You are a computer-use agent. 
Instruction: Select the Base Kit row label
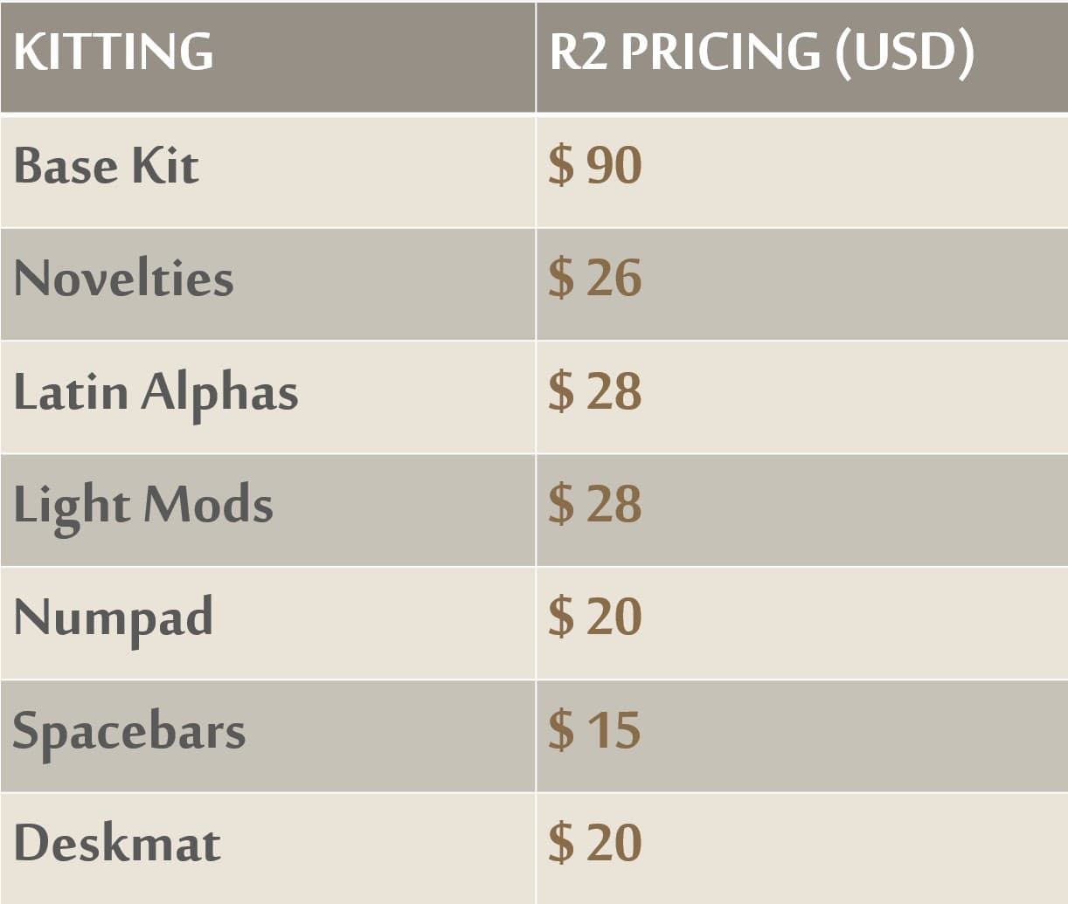pos(107,166)
